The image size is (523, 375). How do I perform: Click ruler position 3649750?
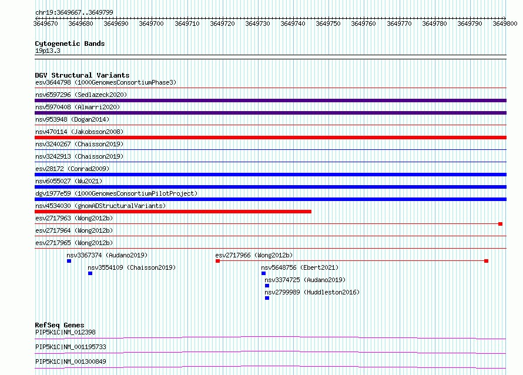coord(328,24)
